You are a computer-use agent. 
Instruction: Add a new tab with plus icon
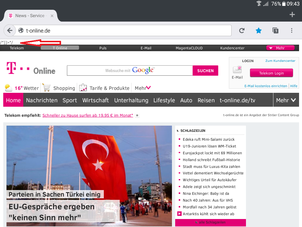point(292,14)
